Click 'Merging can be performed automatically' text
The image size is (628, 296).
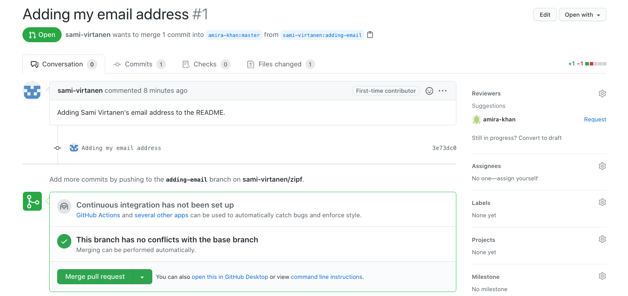136,250
